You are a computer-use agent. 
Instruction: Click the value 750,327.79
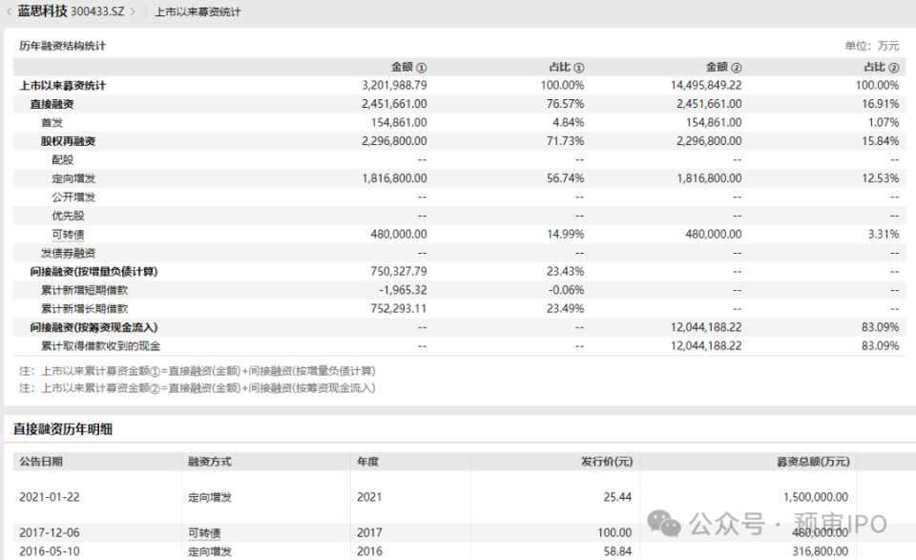click(x=399, y=272)
